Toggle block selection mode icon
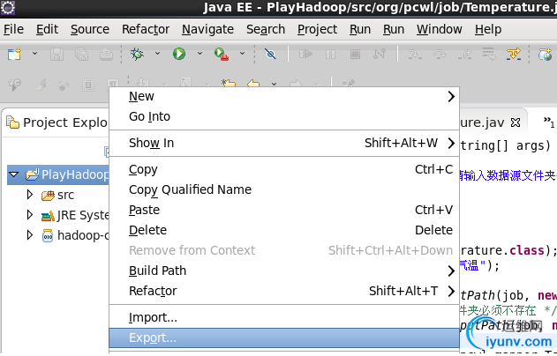The width and height of the screenshot is (557, 356). 88,85
